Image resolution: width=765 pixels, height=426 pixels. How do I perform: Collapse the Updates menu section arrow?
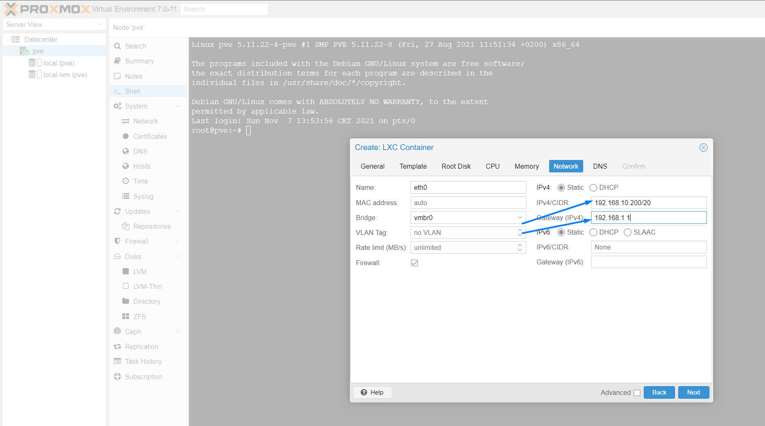point(178,211)
